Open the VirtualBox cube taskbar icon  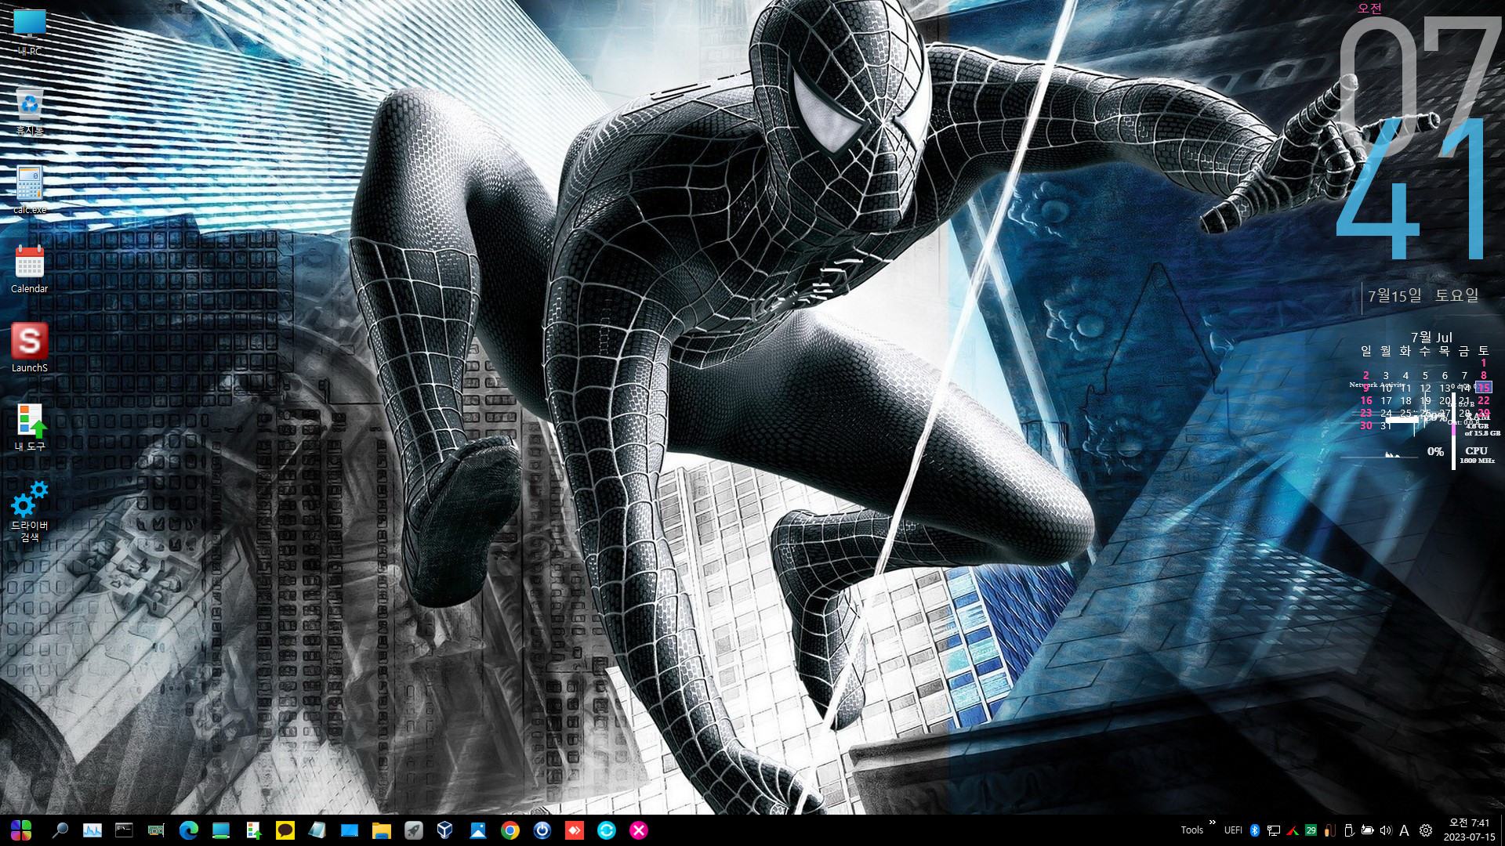click(x=445, y=830)
